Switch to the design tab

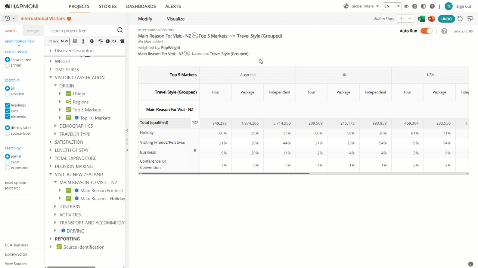coord(33,31)
